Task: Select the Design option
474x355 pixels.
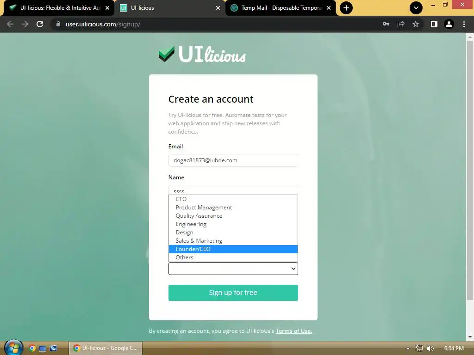Action: click(233, 233)
